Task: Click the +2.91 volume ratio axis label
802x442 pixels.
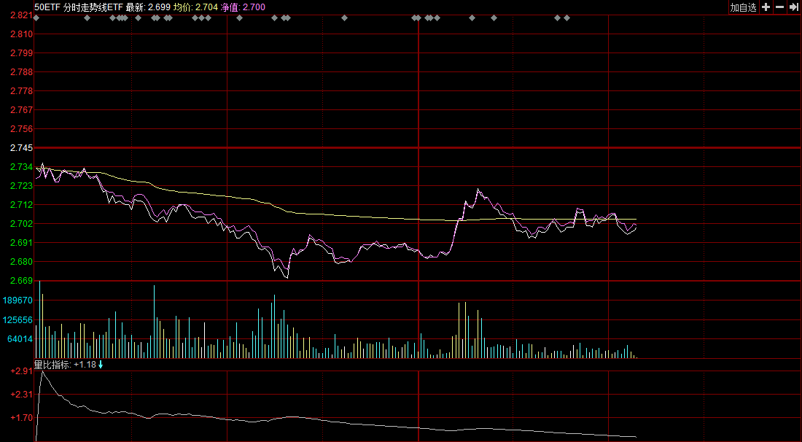Action: pos(21,371)
